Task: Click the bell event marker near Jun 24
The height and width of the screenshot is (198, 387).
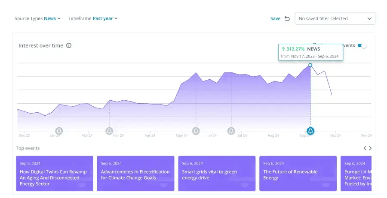Action: [196, 131]
